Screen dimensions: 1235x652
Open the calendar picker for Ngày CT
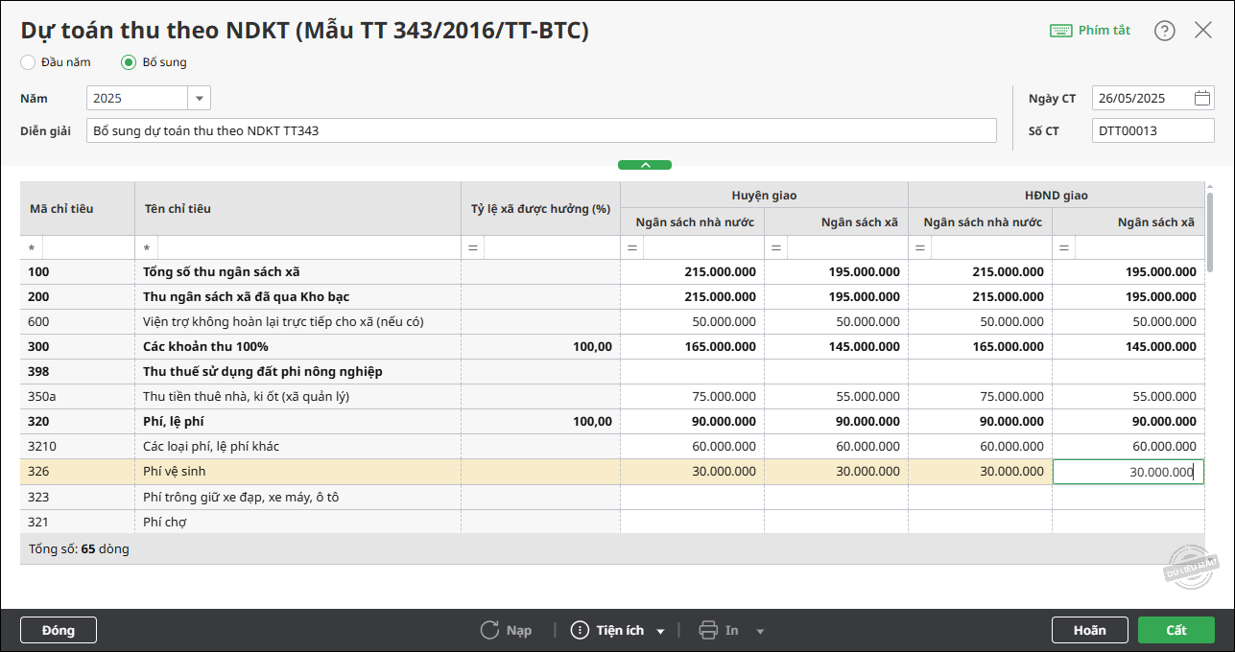tap(1202, 98)
